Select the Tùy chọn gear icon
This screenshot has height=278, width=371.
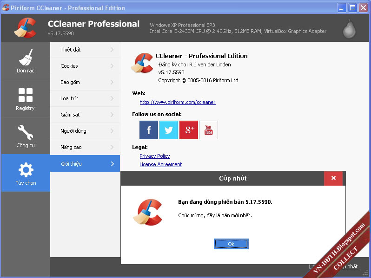tap(26, 170)
